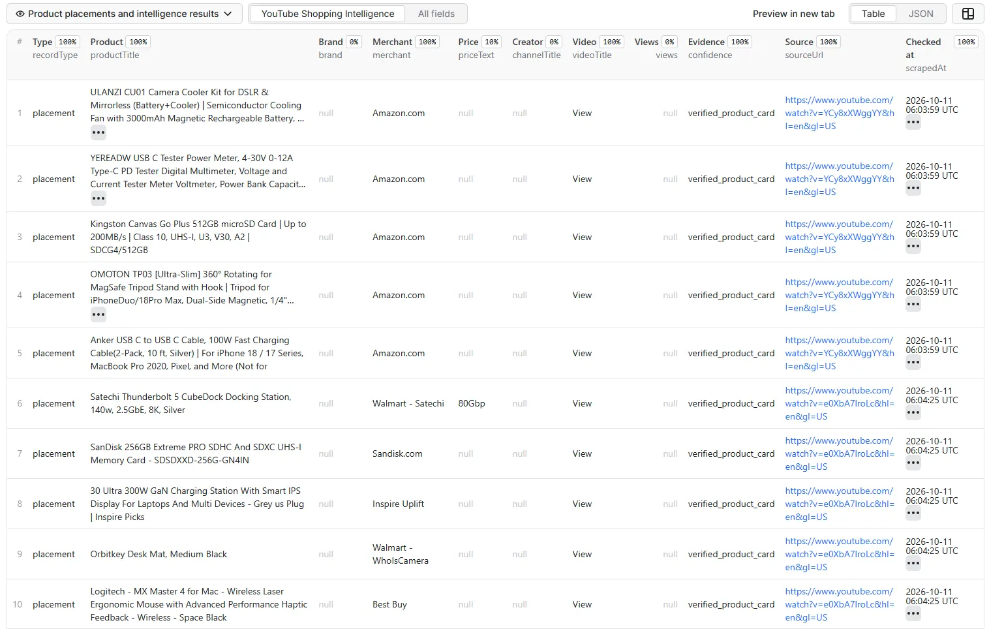Expand truncated OMOTON TP03 product title

(98, 314)
